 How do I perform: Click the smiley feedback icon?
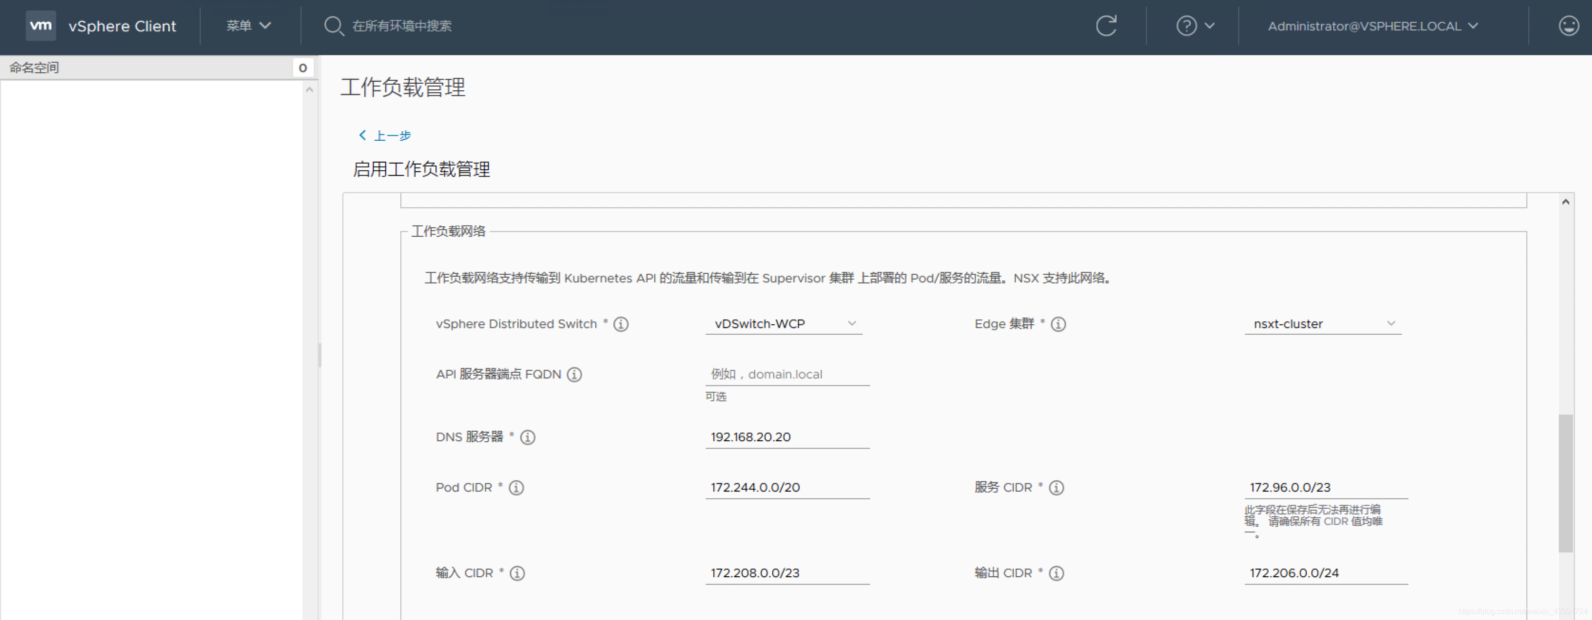click(x=1569, y=26)
